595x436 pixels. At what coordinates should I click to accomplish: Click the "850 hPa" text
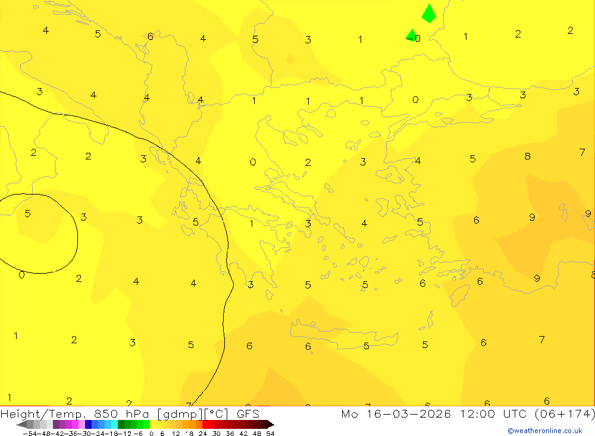click(x=121, y=413)
